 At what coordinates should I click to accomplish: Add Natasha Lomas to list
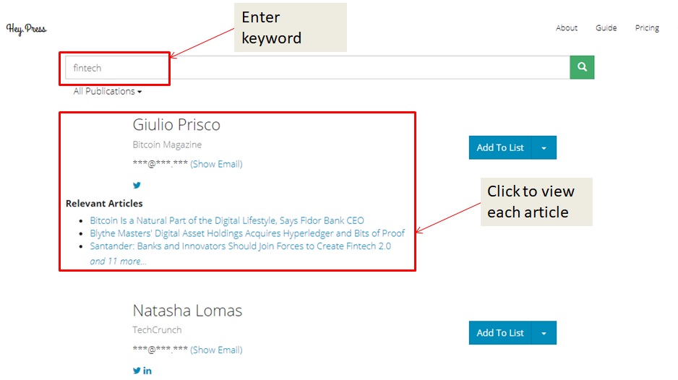tap(500, 333)
